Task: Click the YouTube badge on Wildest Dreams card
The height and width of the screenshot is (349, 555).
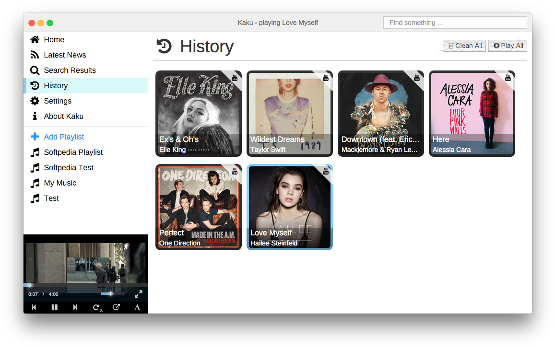Action: point(326,77)
